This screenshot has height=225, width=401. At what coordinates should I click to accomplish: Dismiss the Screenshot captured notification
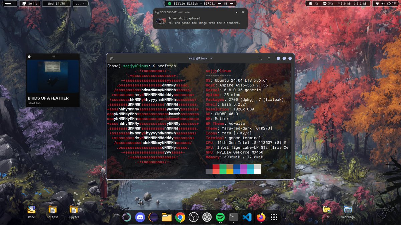(x=243, y=12)
